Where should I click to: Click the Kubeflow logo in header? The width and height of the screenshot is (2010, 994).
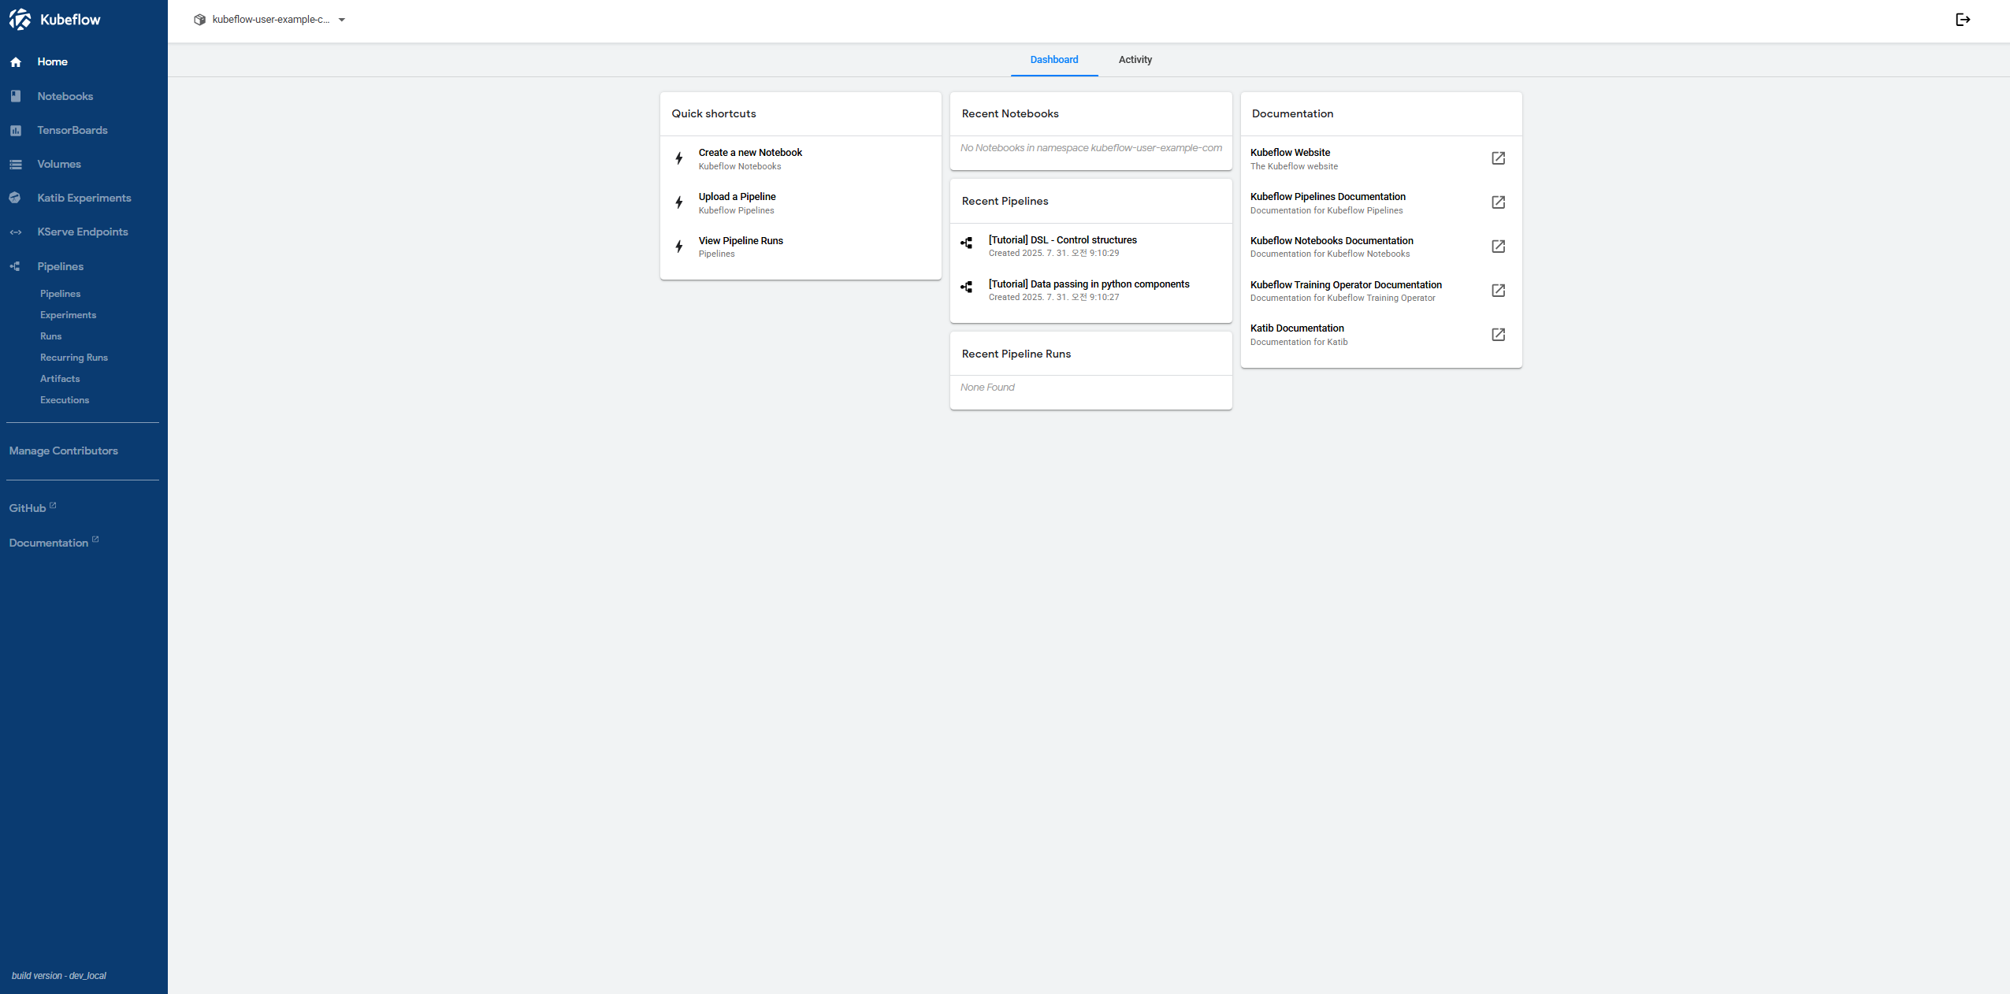20,20
